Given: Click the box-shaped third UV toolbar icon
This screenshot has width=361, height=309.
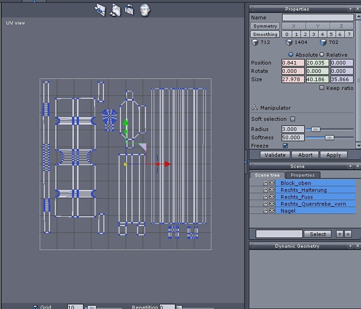Looking at the screenshot, I should (130, 10).
